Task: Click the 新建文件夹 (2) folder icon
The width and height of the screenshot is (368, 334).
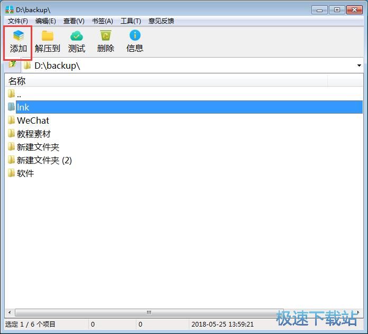Action: [11, 160]
